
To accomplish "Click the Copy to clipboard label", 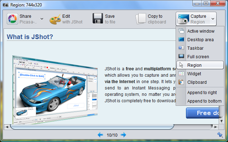I will [157, 19].
